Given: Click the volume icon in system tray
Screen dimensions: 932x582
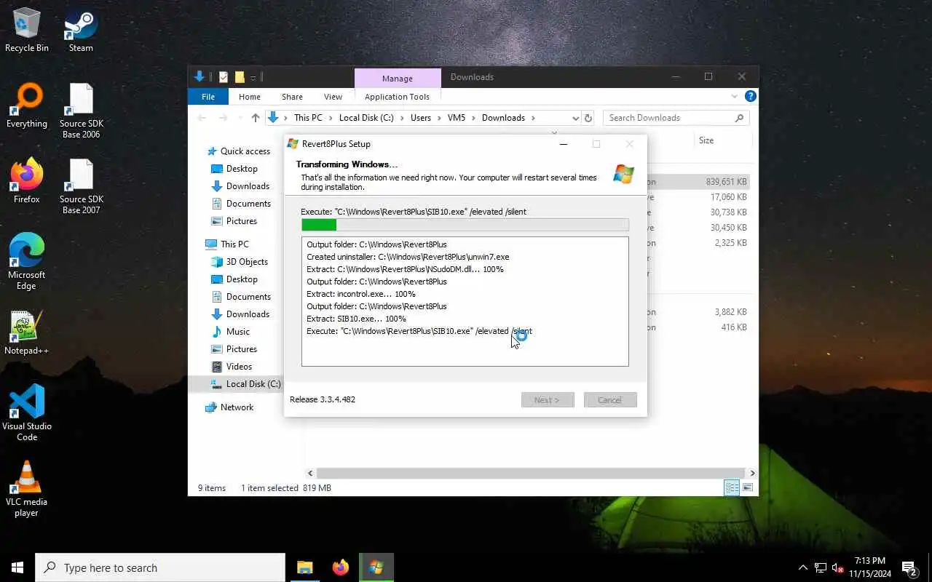Looking at the screenshot, I should pyautogui.click(x=837, y=567).
